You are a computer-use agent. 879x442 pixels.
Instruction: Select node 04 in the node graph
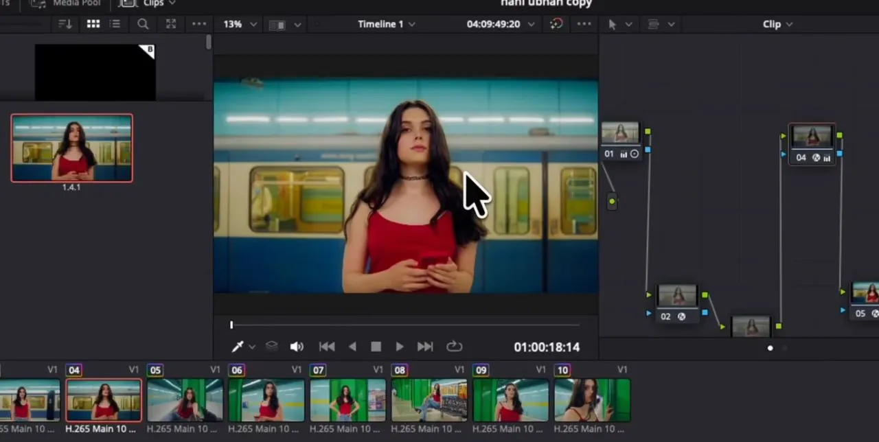tap(812, 144)
